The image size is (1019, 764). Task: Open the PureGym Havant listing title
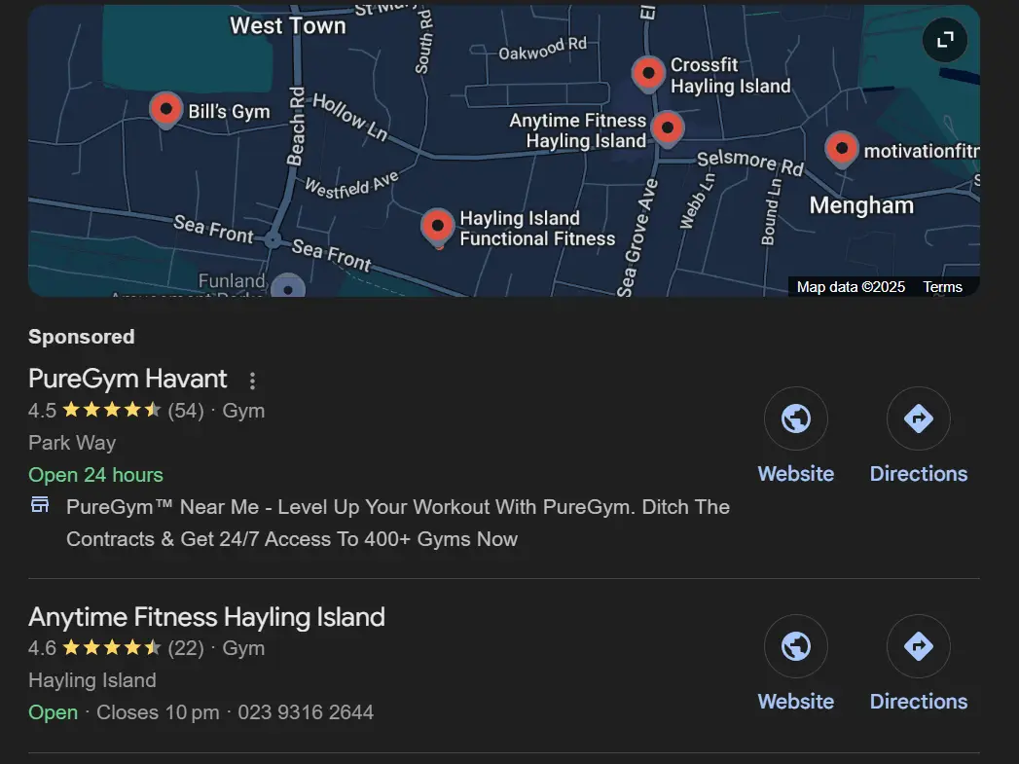[x=127, y=379]
